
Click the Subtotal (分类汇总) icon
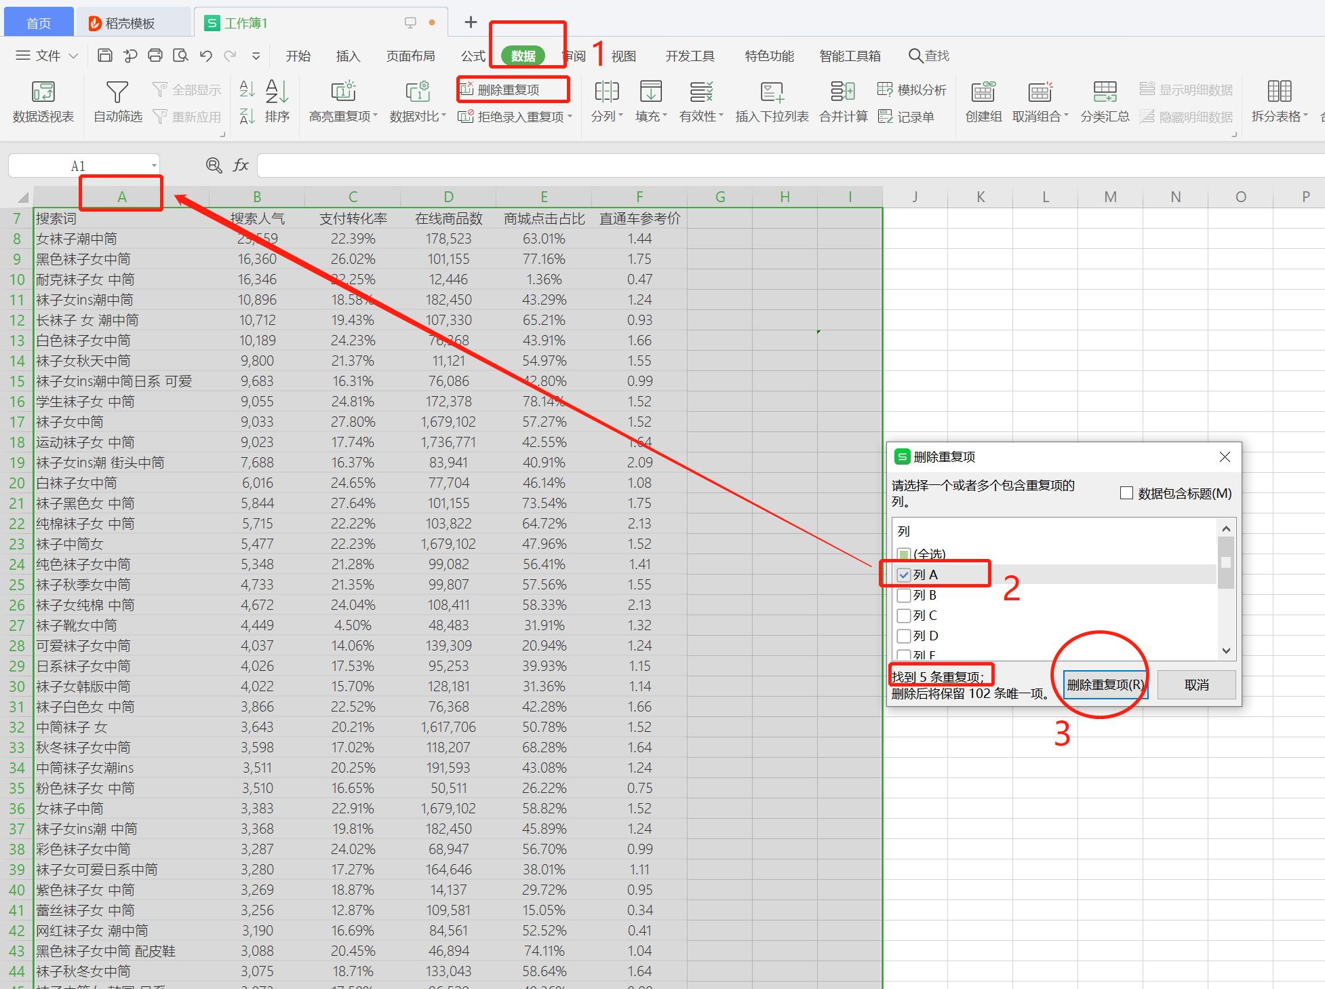[1105, 92]
